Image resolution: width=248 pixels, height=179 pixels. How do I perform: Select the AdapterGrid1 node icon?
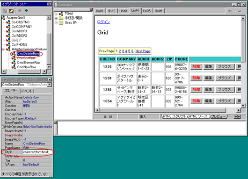click(x=3, y=18)
